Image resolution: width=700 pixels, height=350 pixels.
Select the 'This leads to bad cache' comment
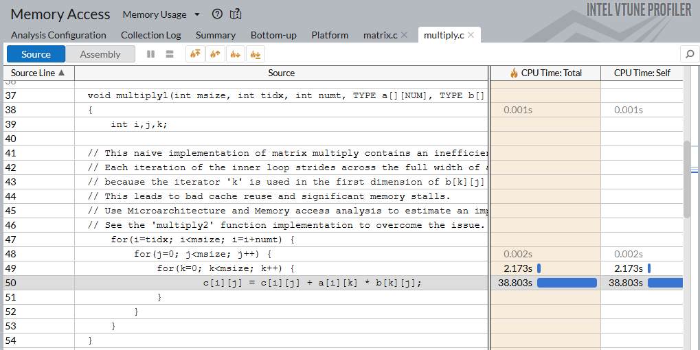[269, 196]
